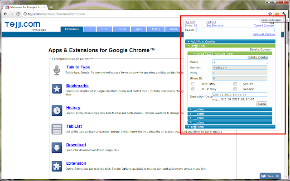Viewport: 290px width, 181px height.
Task: Close the Extensions for Google Chrome tab
Action: click(44, 7)
